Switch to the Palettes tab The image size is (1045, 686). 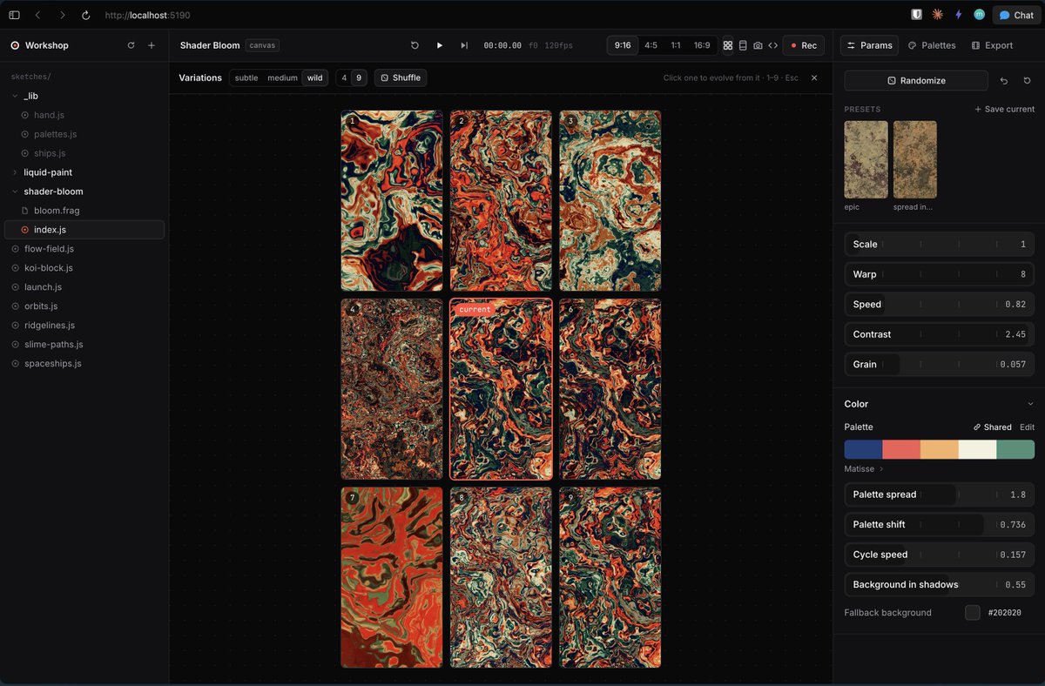click(931, 45)
